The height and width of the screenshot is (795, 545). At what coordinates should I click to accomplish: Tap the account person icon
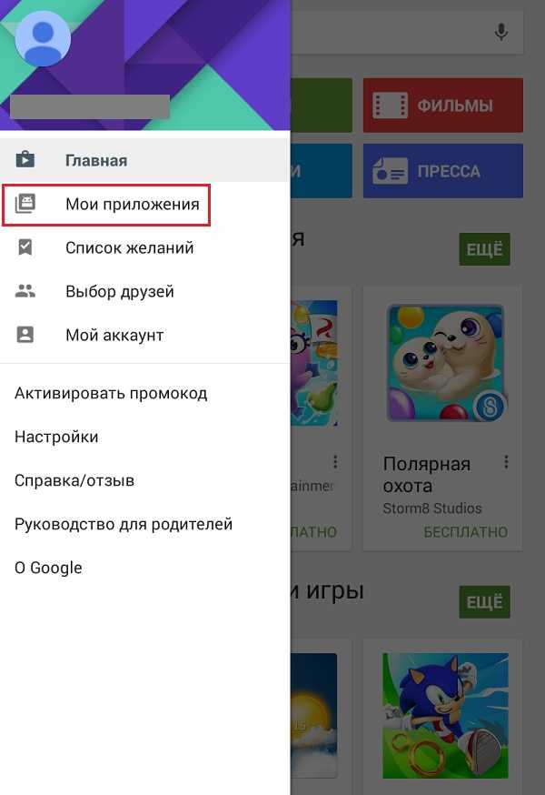click(25, 335)
